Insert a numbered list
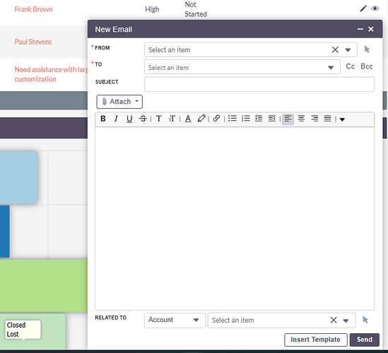The height and width of the screenshot is (353, 388). pos(246,119)
